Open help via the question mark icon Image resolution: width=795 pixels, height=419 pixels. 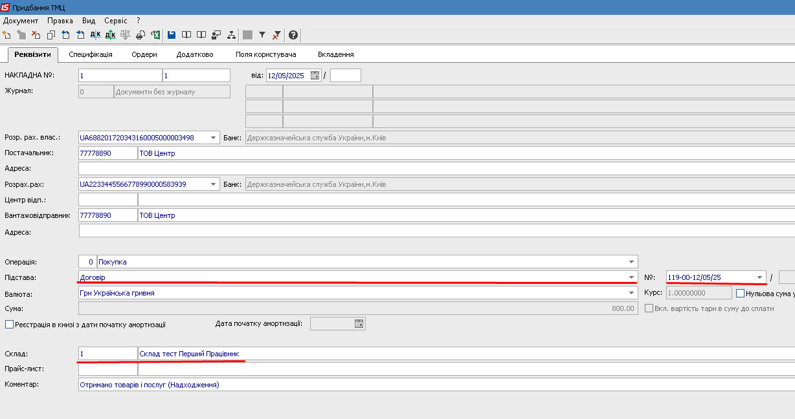(x=293, y=35)
